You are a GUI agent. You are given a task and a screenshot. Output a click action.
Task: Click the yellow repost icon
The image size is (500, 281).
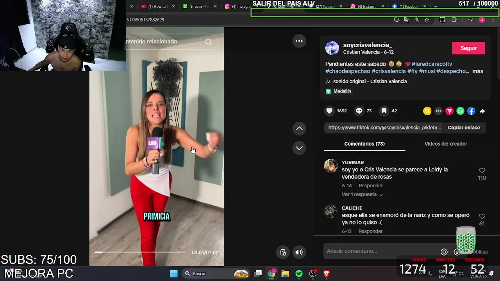(x=427, y=111)
